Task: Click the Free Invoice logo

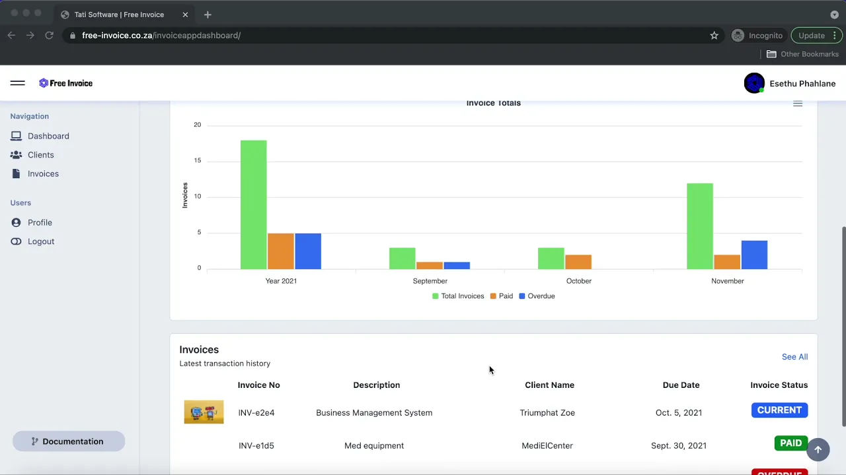Action: point(65,83)
